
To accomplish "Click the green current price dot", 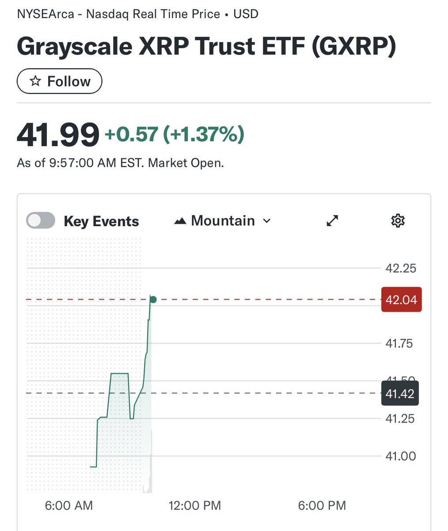I will point(153,300).
